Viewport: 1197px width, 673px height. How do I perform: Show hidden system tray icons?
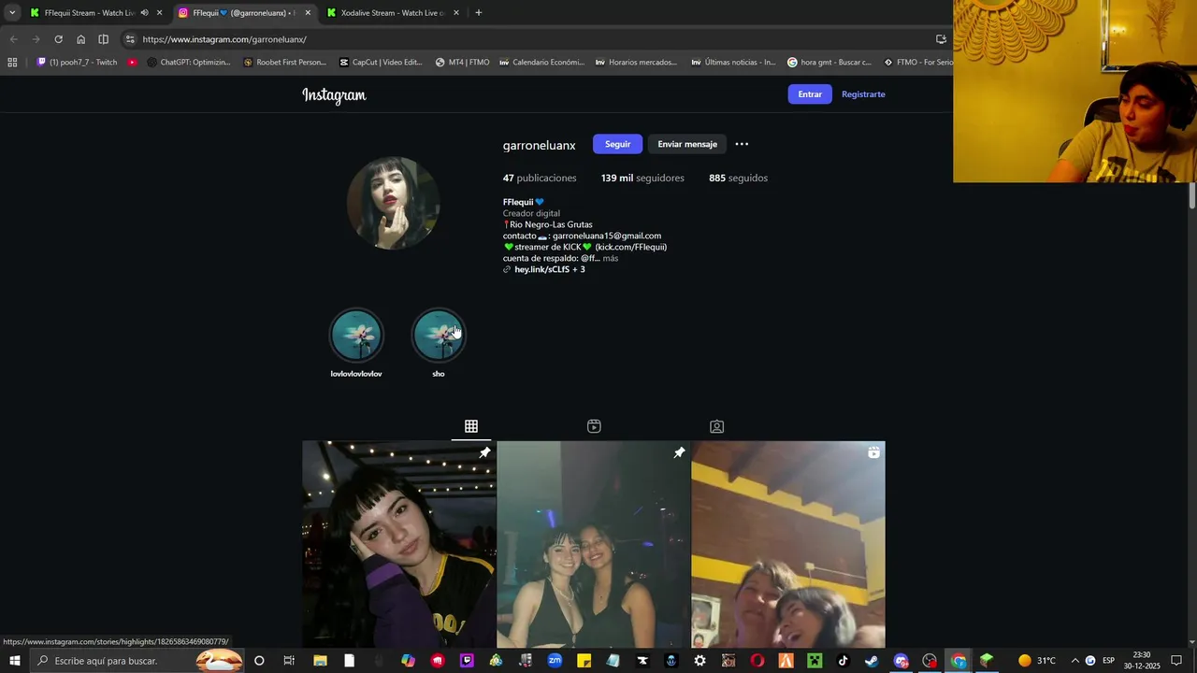tap(1074, 661)
